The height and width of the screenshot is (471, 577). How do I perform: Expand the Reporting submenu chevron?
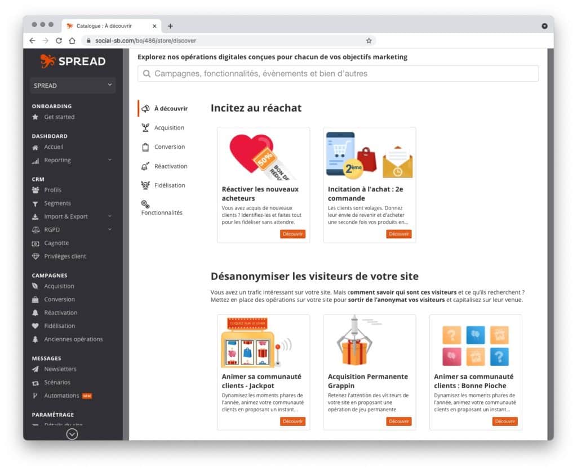110,159
